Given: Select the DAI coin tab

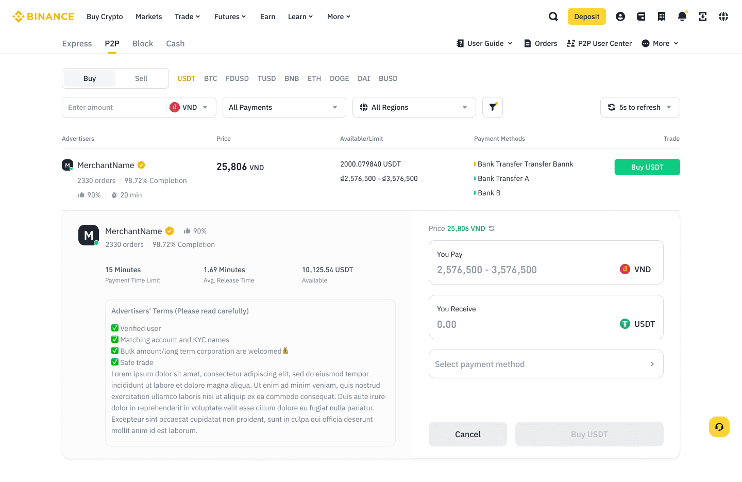Looking at the screenshot, I should coord(364,78).
